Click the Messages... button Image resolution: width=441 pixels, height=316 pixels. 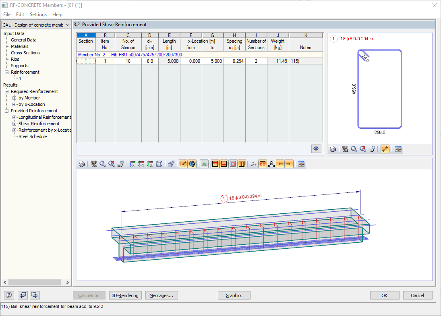coord(161,295)
